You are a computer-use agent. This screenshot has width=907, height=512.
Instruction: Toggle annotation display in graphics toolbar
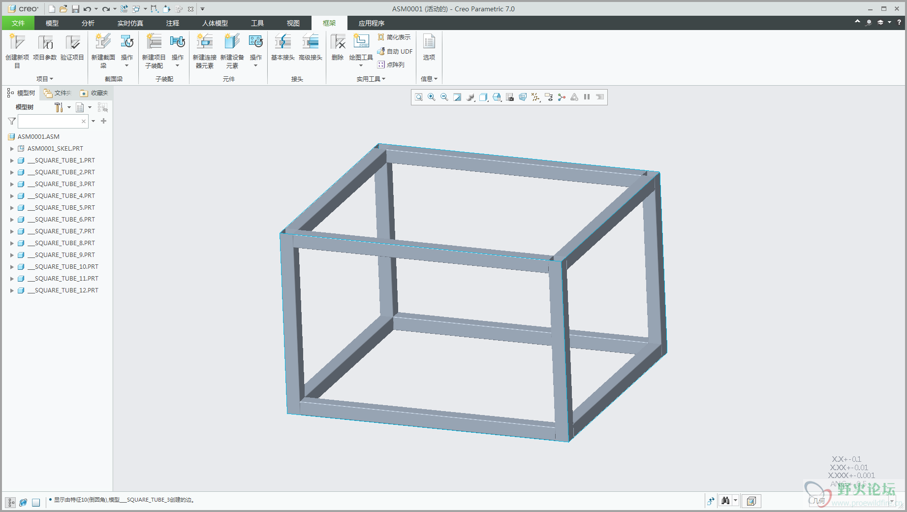[x=549, y=97]
